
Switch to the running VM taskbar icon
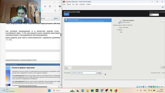click(x=116, y=90)
